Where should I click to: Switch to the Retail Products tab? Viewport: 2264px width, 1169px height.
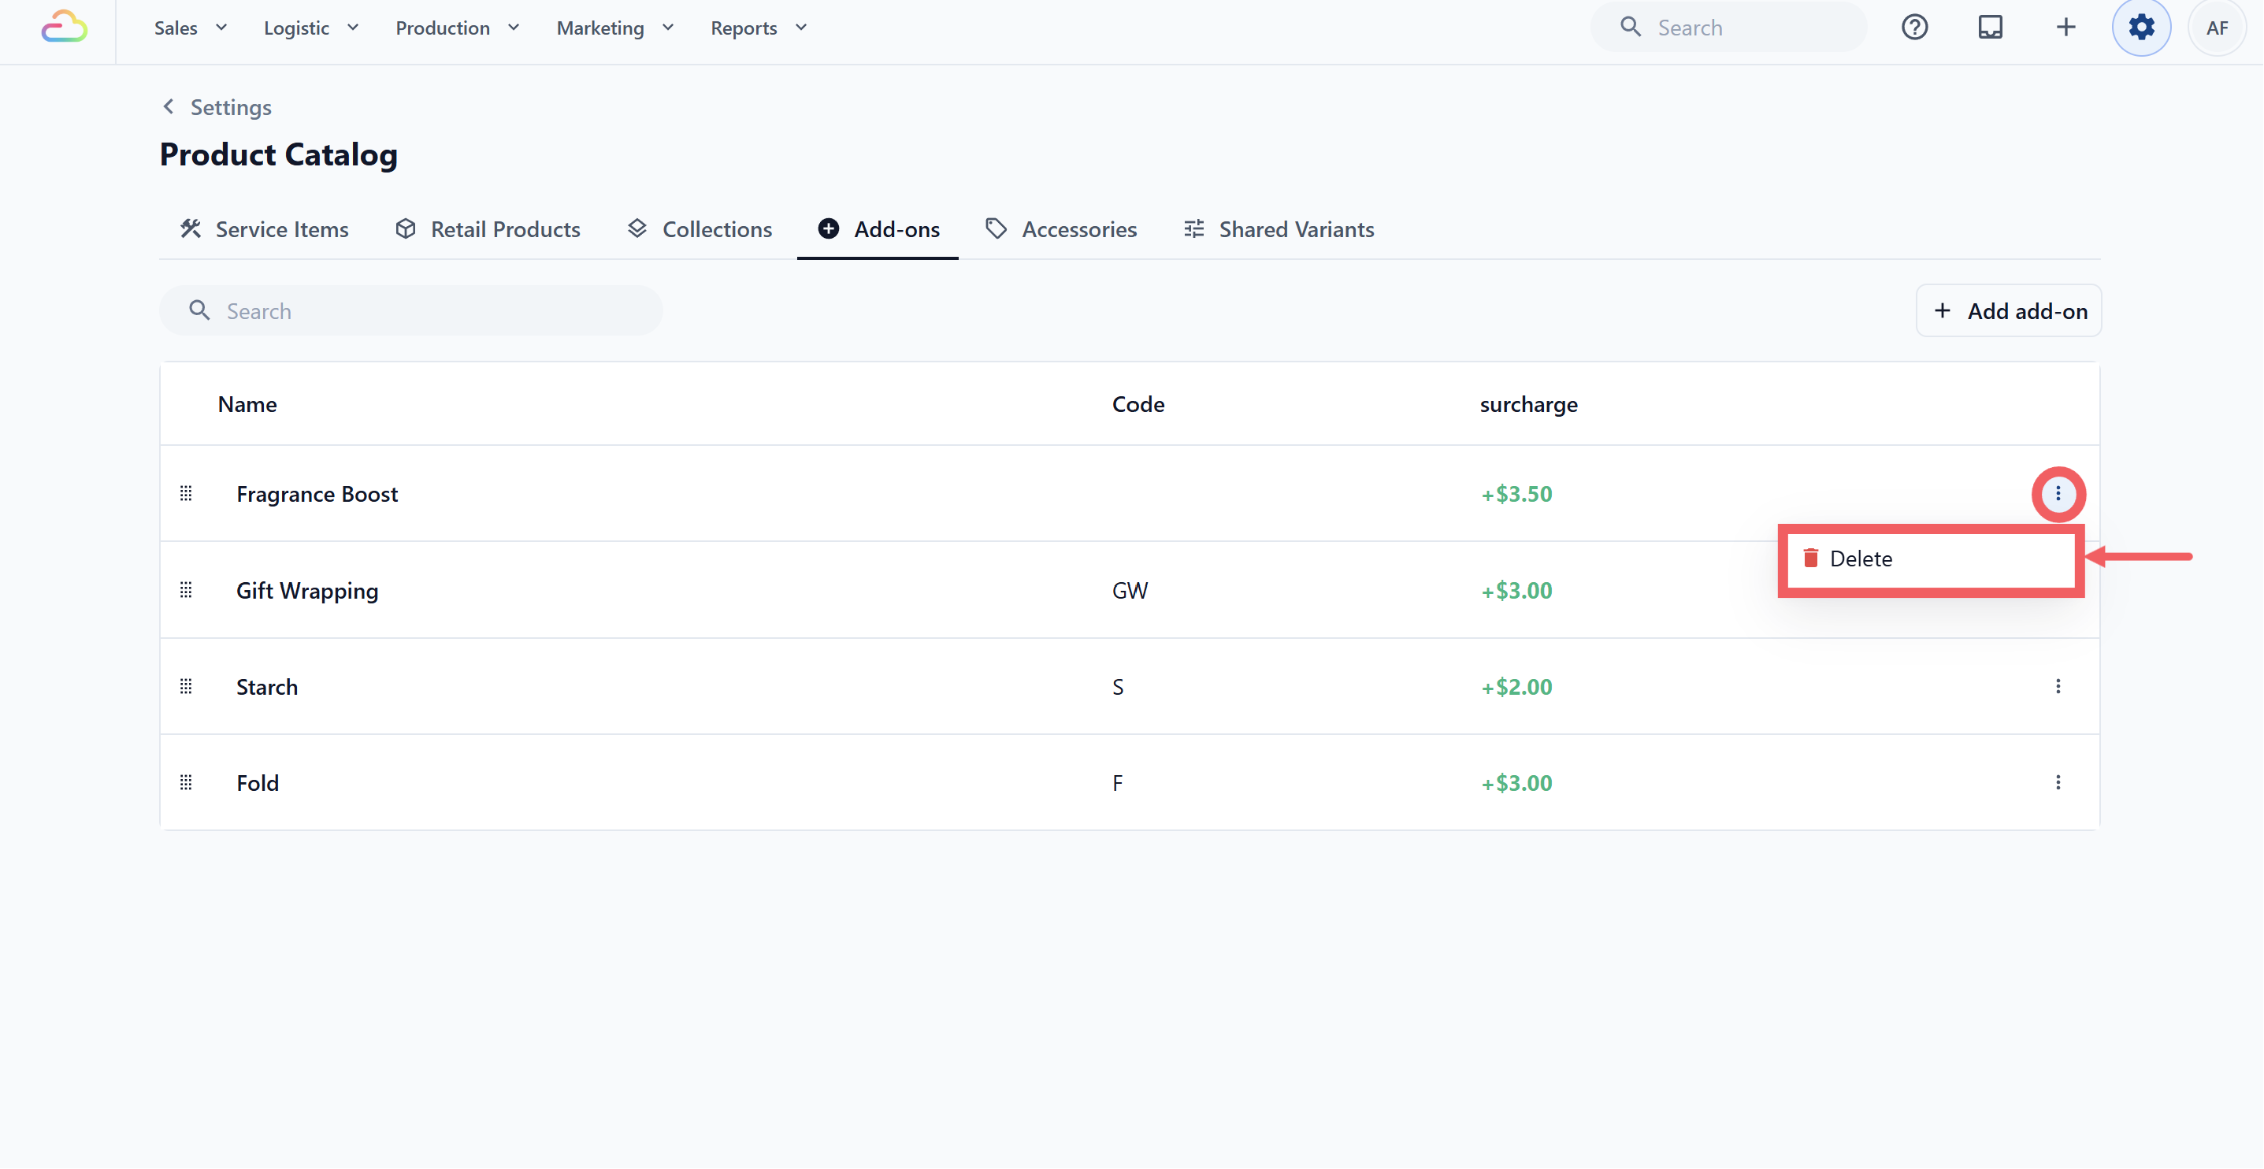coord(488,229)
